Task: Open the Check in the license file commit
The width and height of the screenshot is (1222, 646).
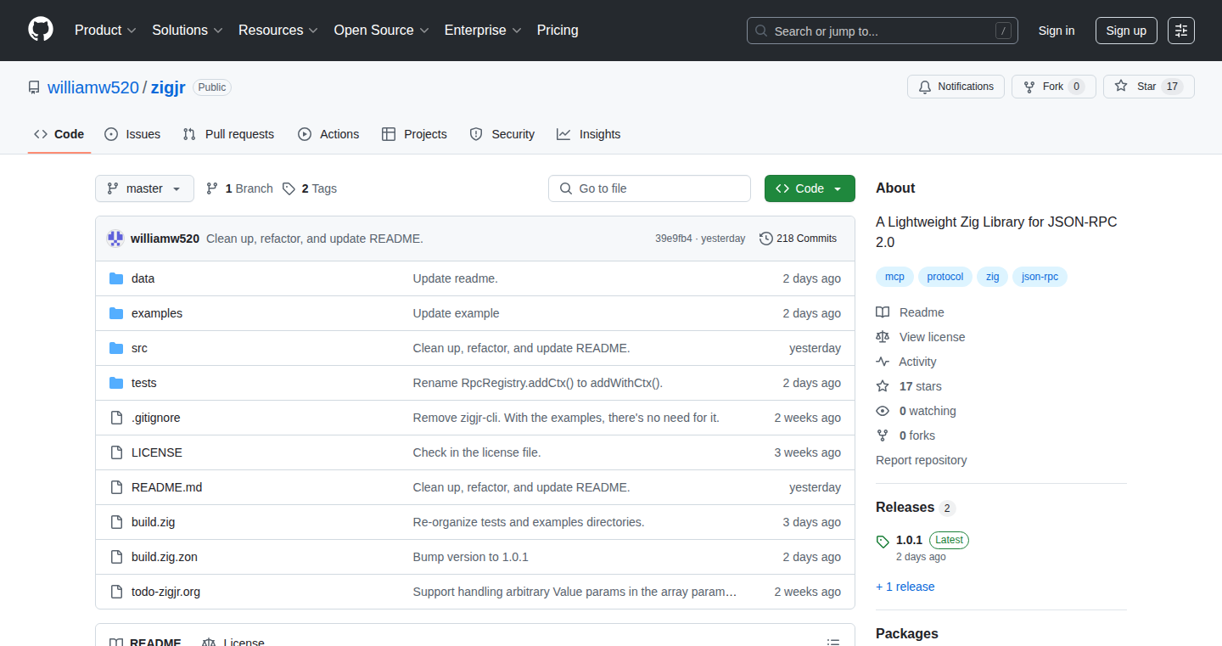Action: tap(477, 452)
